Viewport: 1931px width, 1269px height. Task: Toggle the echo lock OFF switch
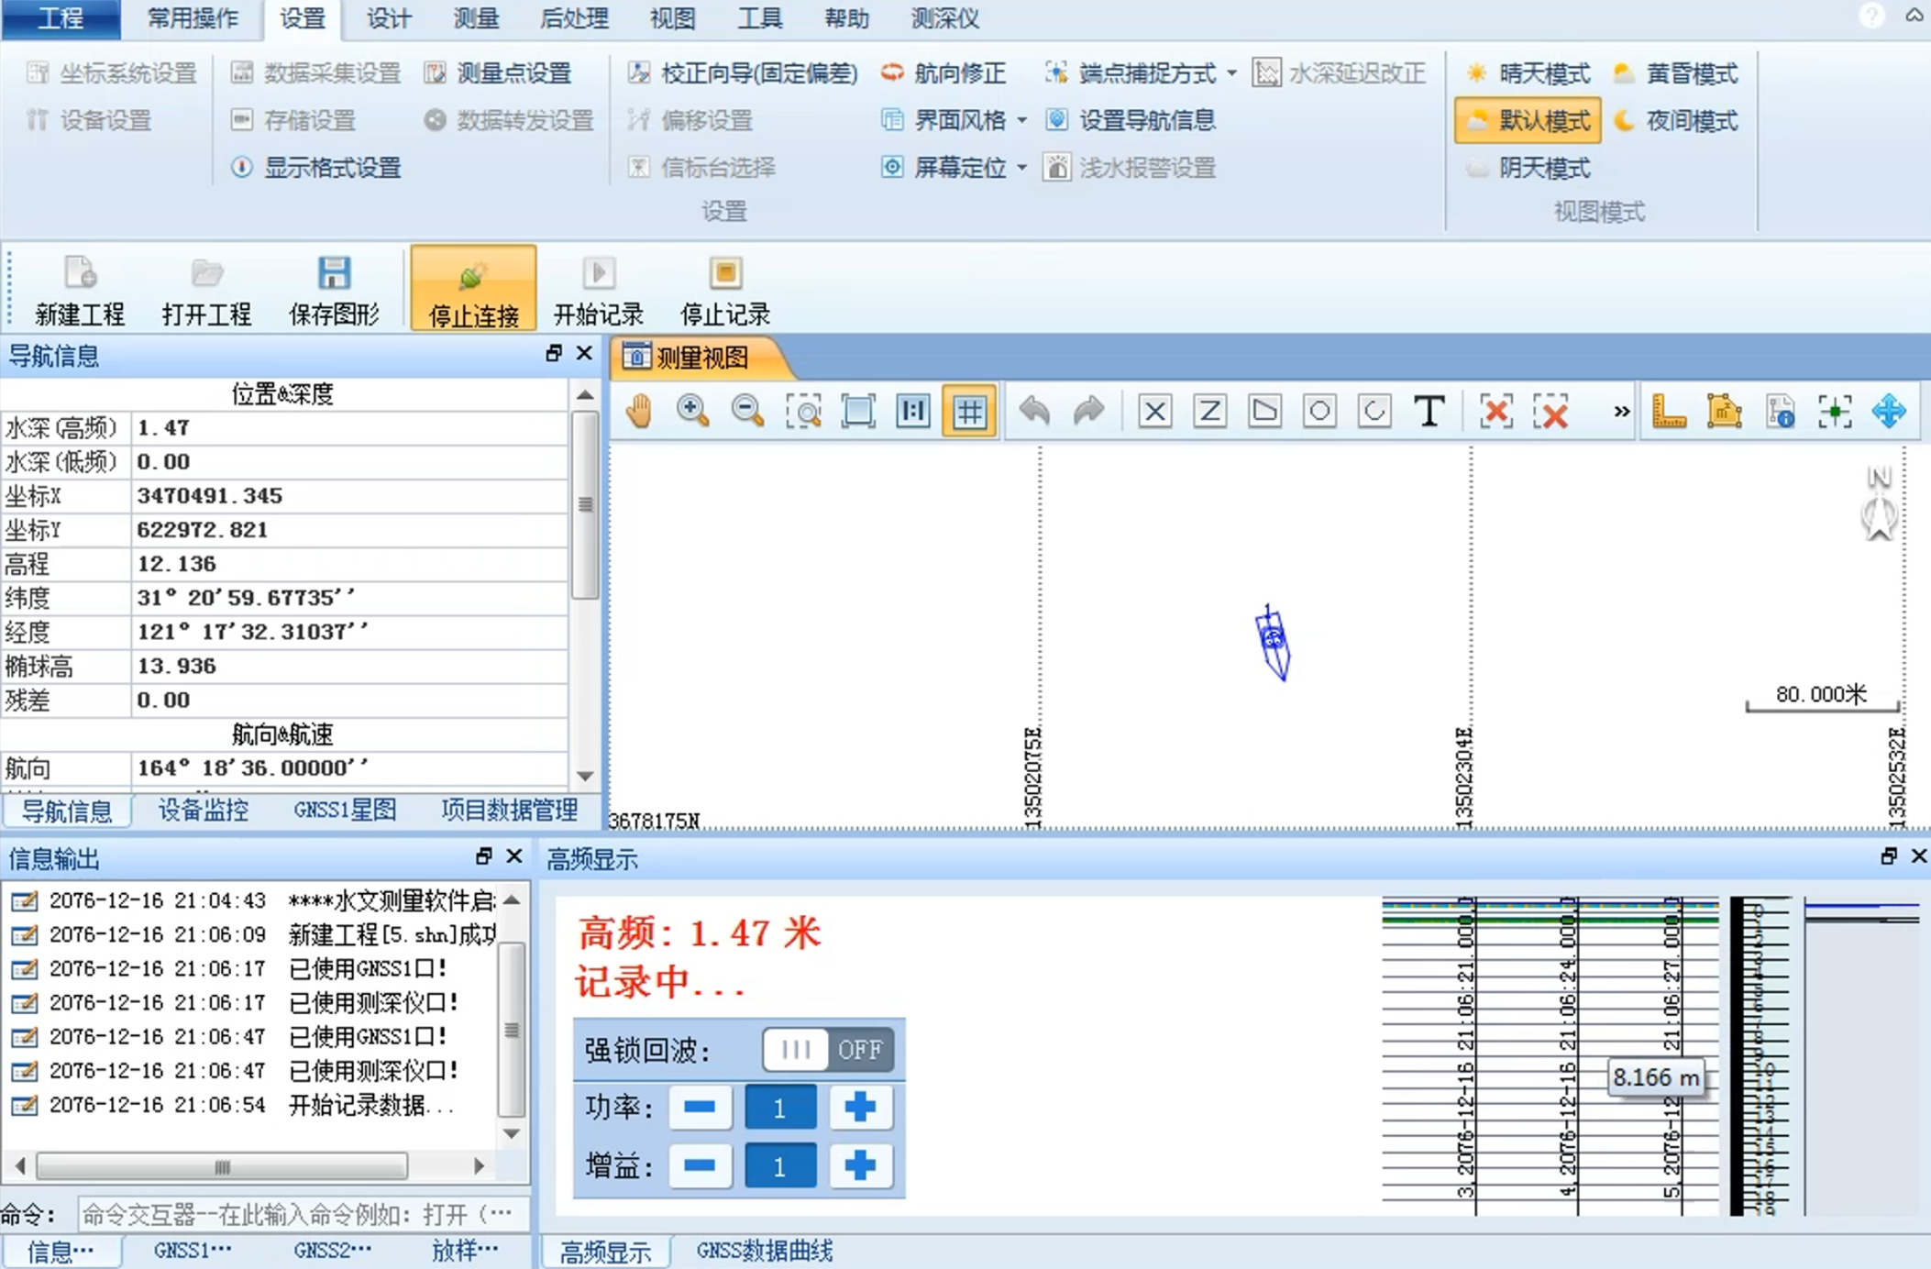tap(827, 1049)
